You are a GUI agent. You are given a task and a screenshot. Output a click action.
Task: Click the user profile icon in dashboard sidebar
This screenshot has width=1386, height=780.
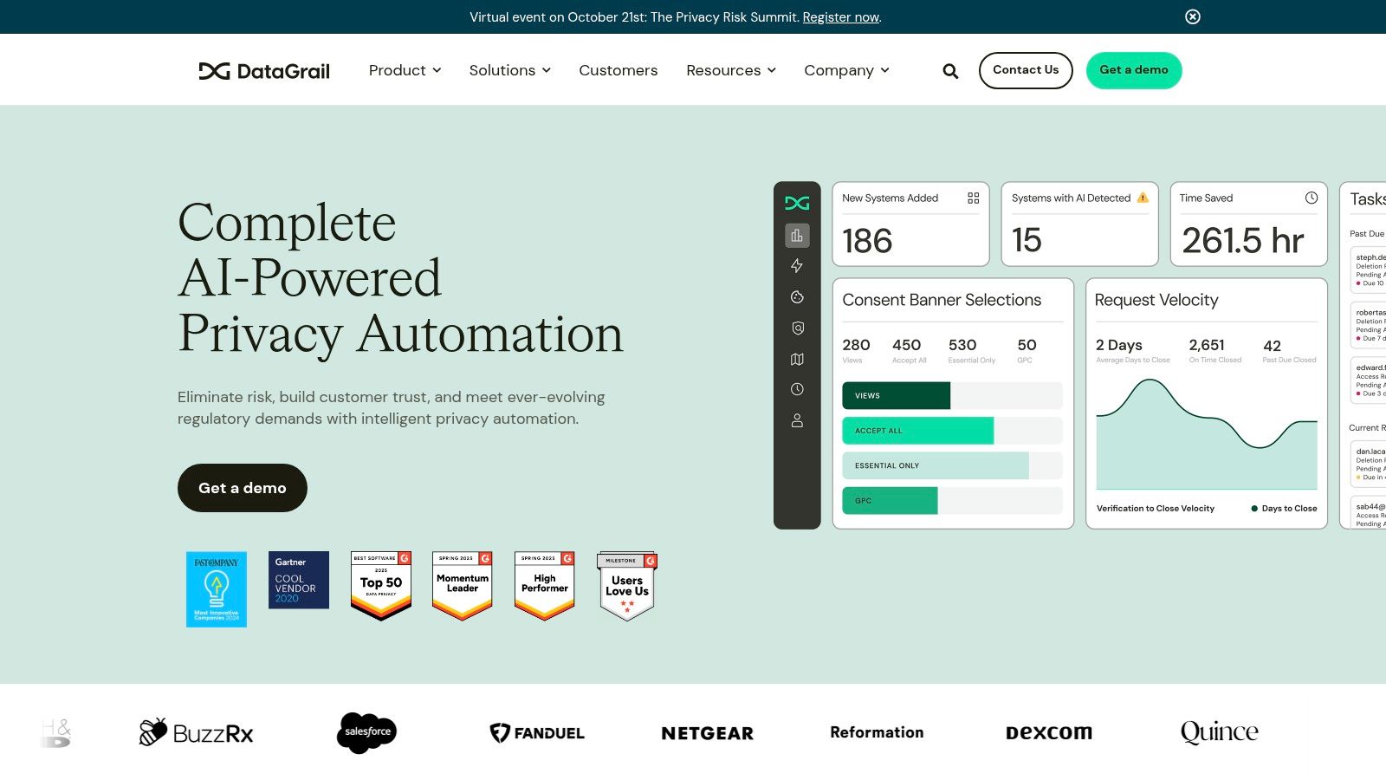[797, 420]
